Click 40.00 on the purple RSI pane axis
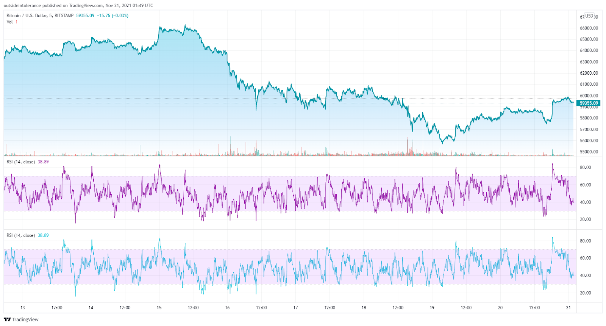 (585, 202)
